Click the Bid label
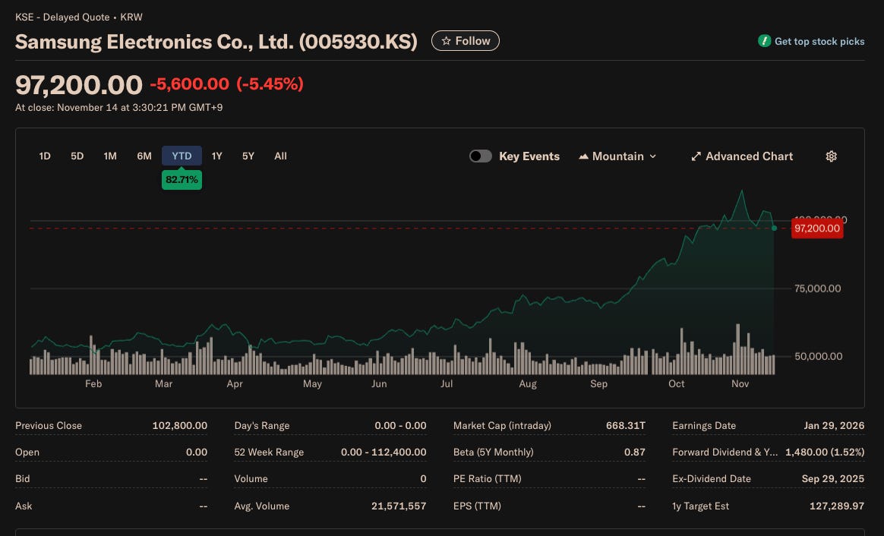Viewport: 884px width, 536px height. click(23, 478)
